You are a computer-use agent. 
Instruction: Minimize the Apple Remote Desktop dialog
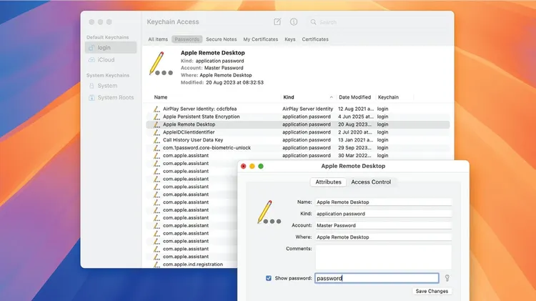click(252, 167)
